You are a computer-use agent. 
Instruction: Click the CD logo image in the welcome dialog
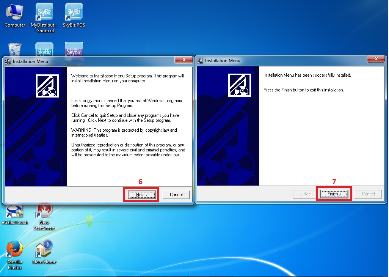(47, 86)
